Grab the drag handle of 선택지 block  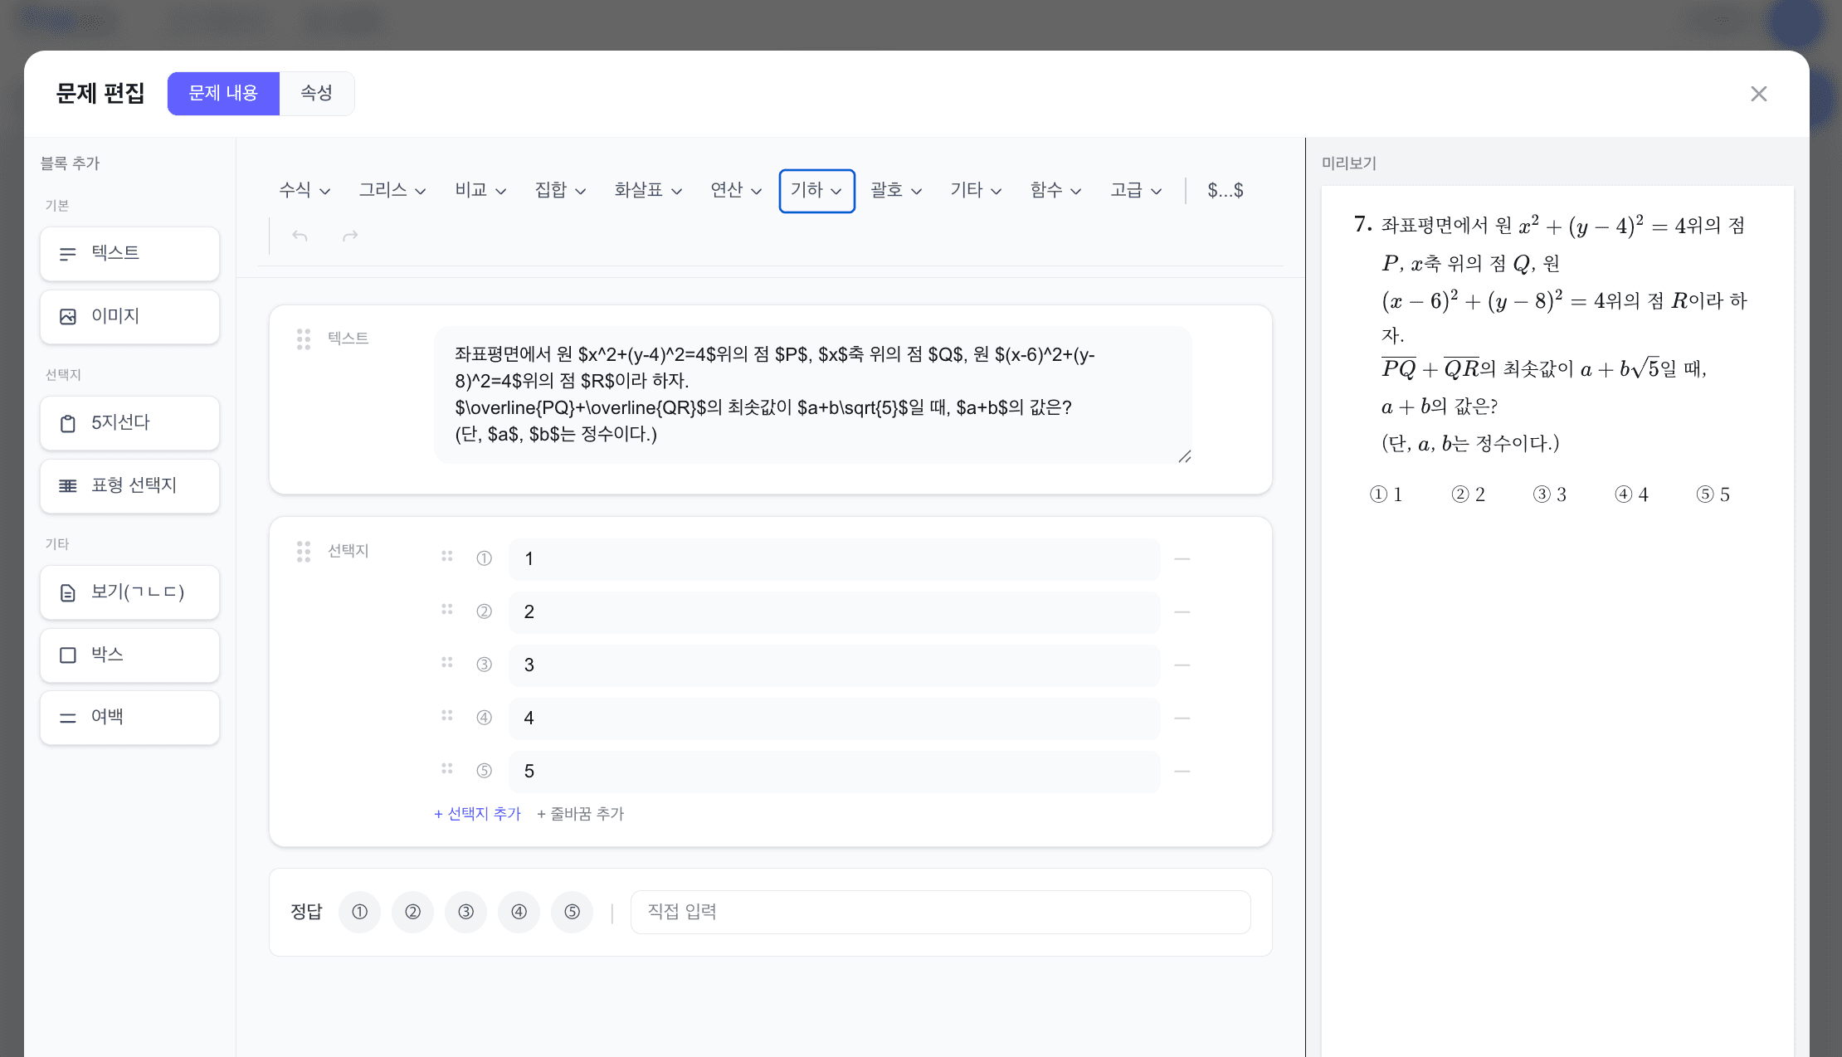[x=304, y=551]
